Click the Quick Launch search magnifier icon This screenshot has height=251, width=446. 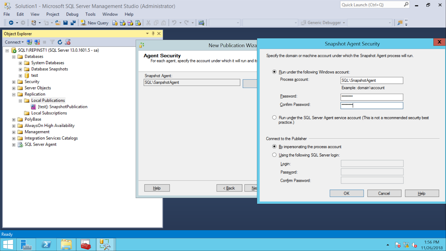[406, 4]
